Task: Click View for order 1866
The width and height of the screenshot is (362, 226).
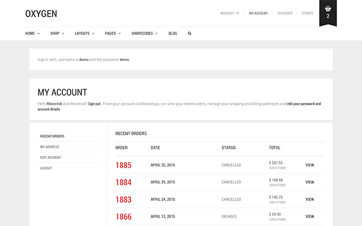Action: tap(309, 216)
